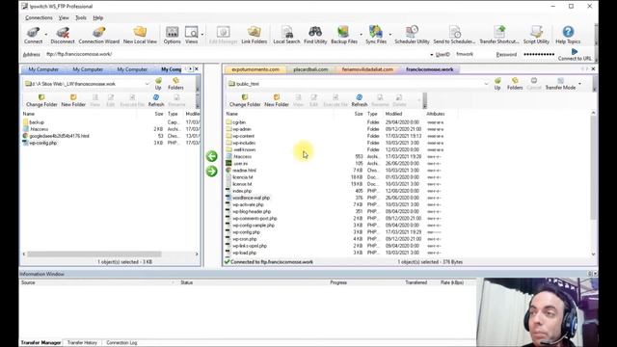617x347 pixels.
Task: Open the Options dialog icon
Action: pyautogui.click(x=172, y=35)
